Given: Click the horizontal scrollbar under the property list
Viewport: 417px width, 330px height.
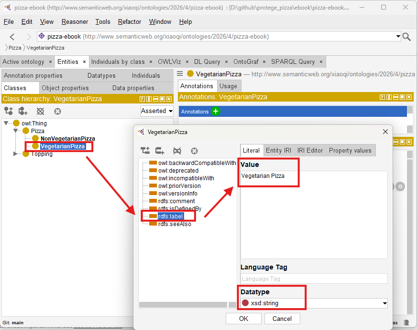Looking at the screenshot, I should [x=183, y=305].
